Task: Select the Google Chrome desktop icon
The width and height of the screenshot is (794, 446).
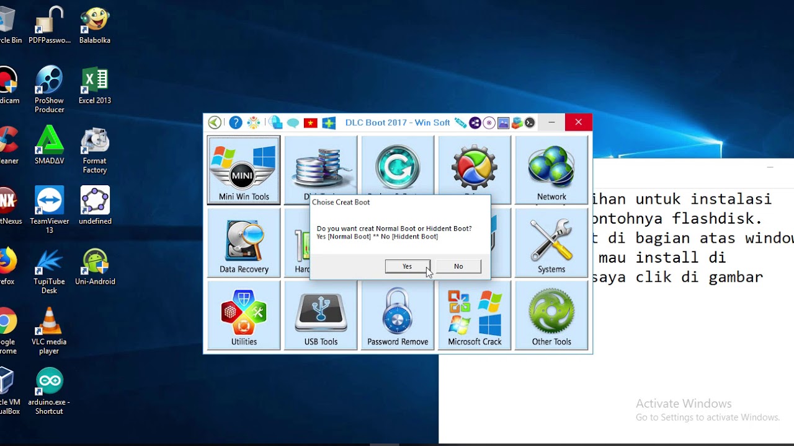Action: 7,331
